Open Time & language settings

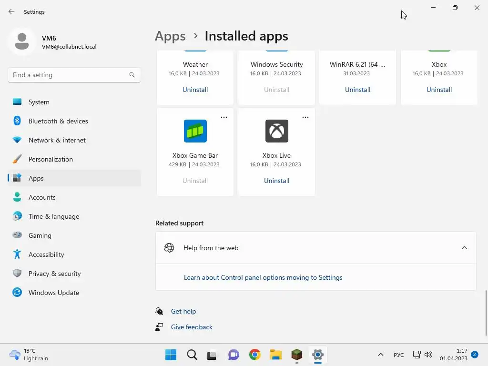[x=74, y=217]
